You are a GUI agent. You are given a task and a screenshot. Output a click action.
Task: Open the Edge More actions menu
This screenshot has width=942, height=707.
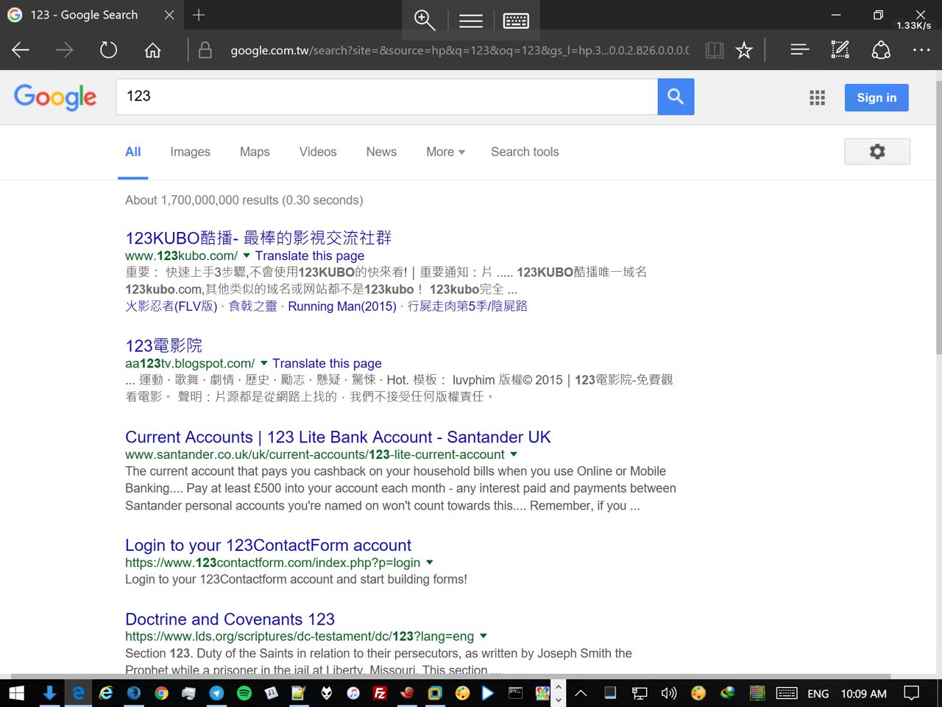(921, 50)
